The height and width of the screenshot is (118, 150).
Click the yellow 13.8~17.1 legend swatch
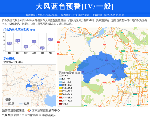click(60, 88)
